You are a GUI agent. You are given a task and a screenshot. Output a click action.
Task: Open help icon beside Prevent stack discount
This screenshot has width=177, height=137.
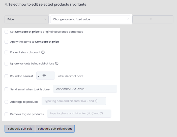coord(43,52)
